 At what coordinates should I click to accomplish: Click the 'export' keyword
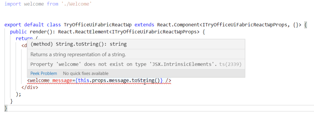click(x=13, y=25)
